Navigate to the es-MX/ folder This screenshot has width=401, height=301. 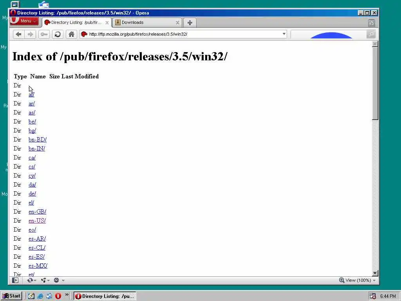pos(38,266)
